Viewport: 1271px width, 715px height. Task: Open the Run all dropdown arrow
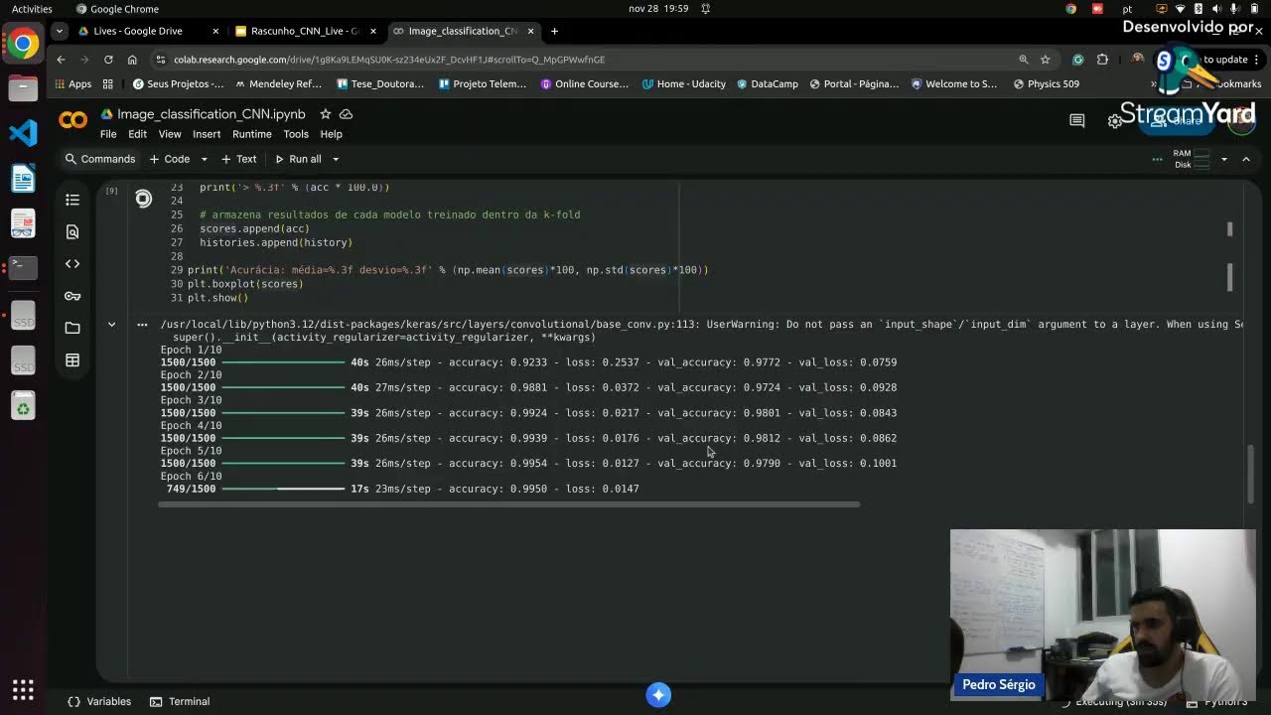[x=336, y=159]
